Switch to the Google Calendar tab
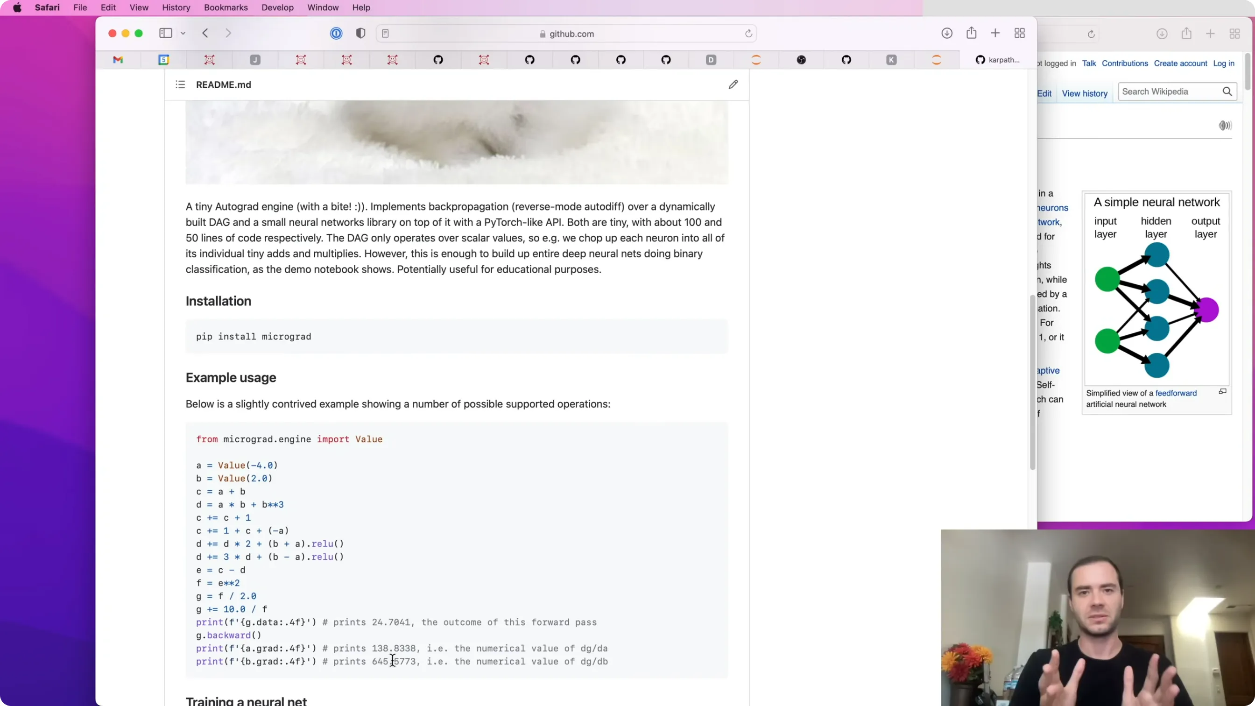Viewport: 1255px width, 706px height. point(164,60)
